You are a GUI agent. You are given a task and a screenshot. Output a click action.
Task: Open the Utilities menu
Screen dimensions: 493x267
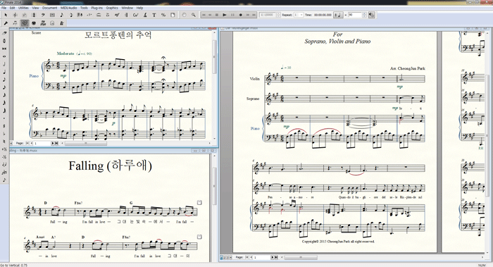(x=23, y=8)
